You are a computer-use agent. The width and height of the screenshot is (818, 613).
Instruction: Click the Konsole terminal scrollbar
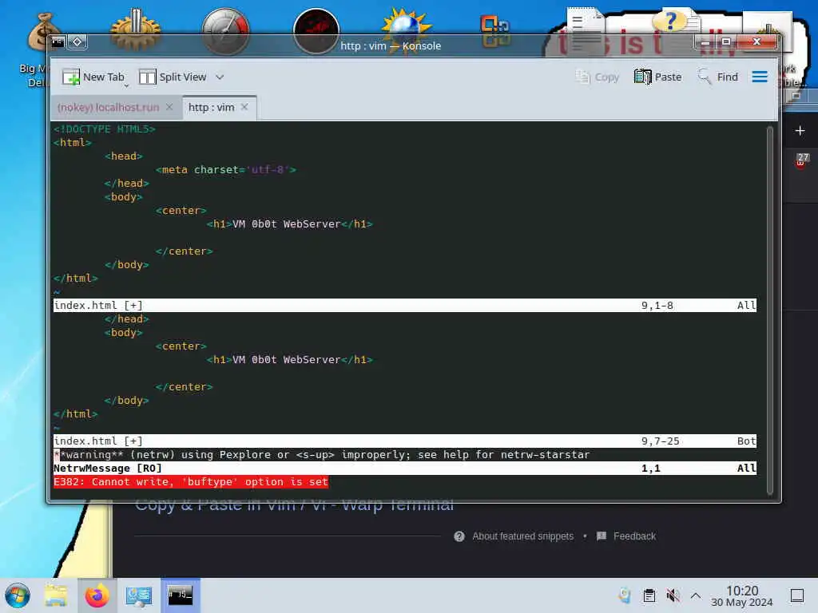point(769,310)
